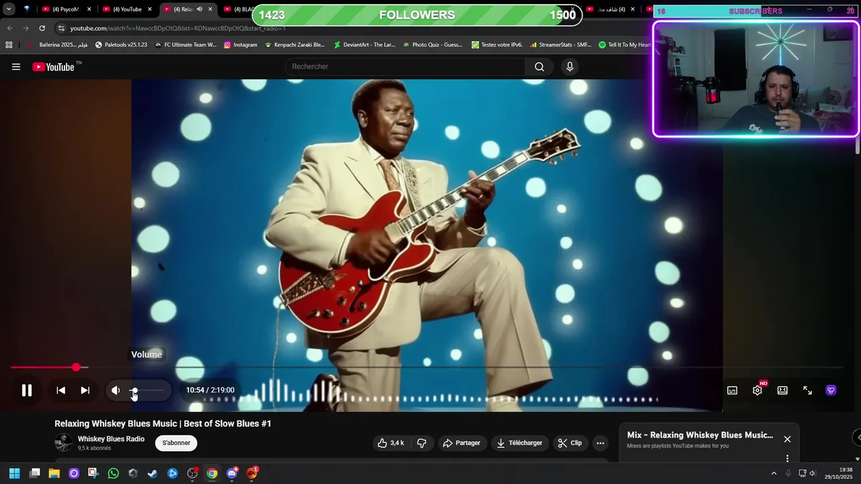Screen dimensions: 861x484
Task: Open the Ballerina 2025 bookmark
Action: tap(58, 45)
